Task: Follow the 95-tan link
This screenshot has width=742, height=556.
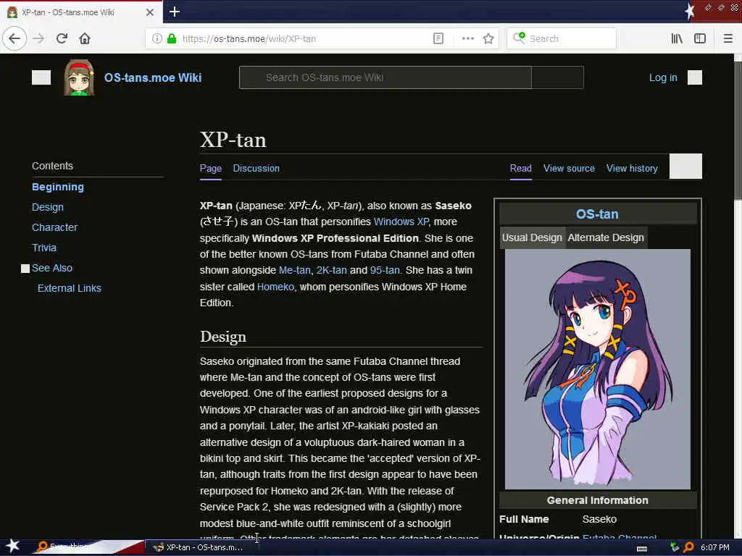Action: [x=385, y=271]
